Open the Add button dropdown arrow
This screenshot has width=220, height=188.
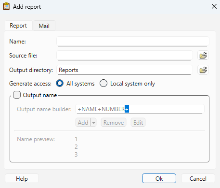[x=94, y=123]
